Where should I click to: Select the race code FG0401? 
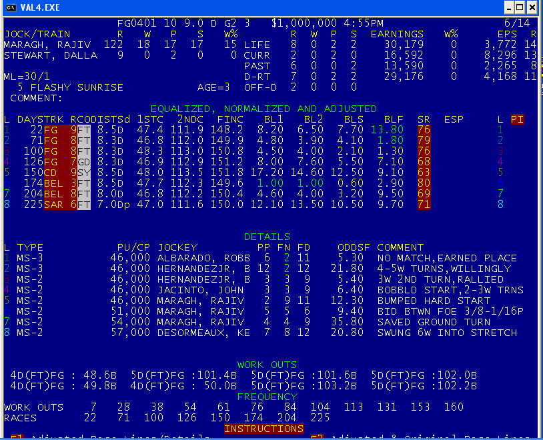click(x=137, y=23)
